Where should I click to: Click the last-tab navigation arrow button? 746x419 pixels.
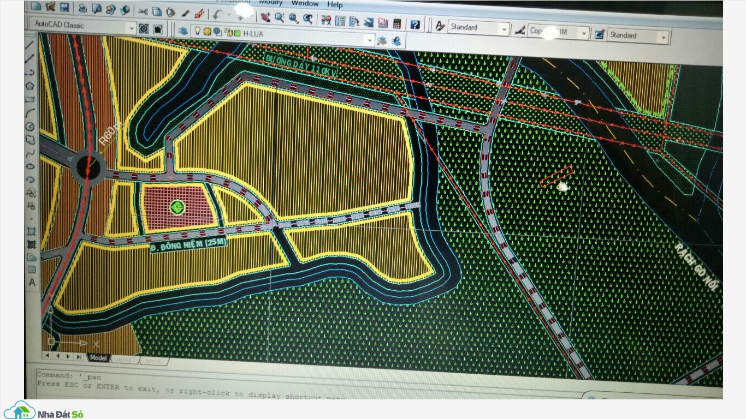tap(79, 357)
